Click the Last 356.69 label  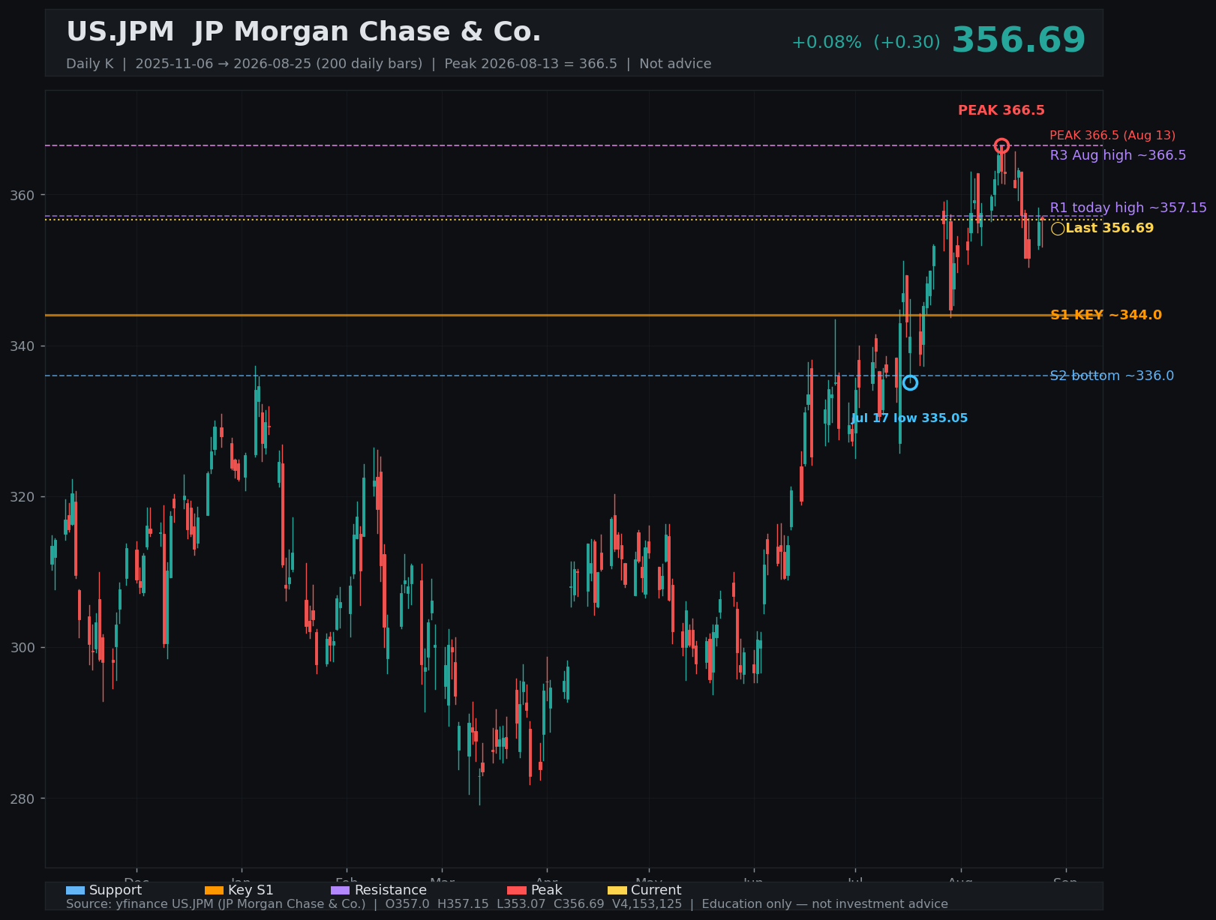pos(1109,228)
